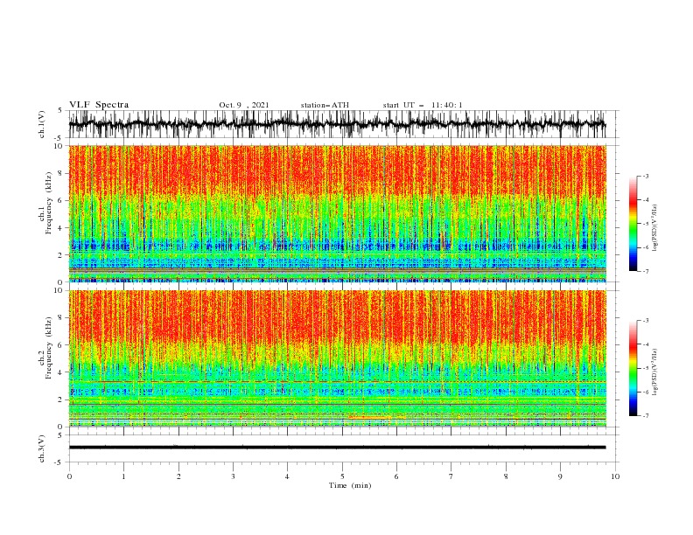693x535 pixels.
Task: Click the "-3" tick on ch.1 colorbar
Action: tap(645, 176)
